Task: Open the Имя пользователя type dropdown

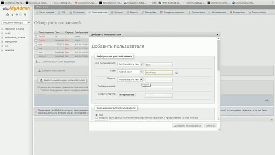Action: (x=130, y=64)
